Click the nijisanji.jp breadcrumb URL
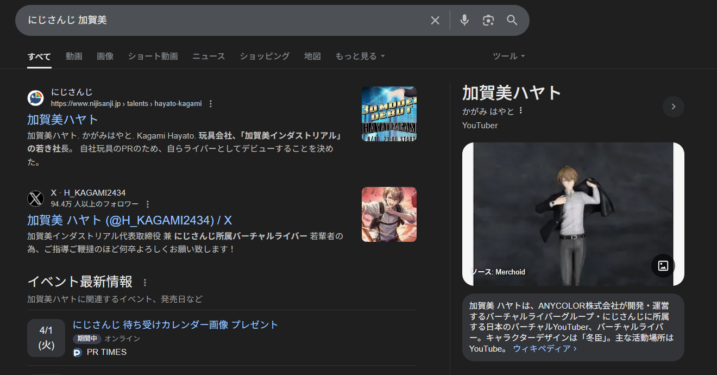 [126, 104]
